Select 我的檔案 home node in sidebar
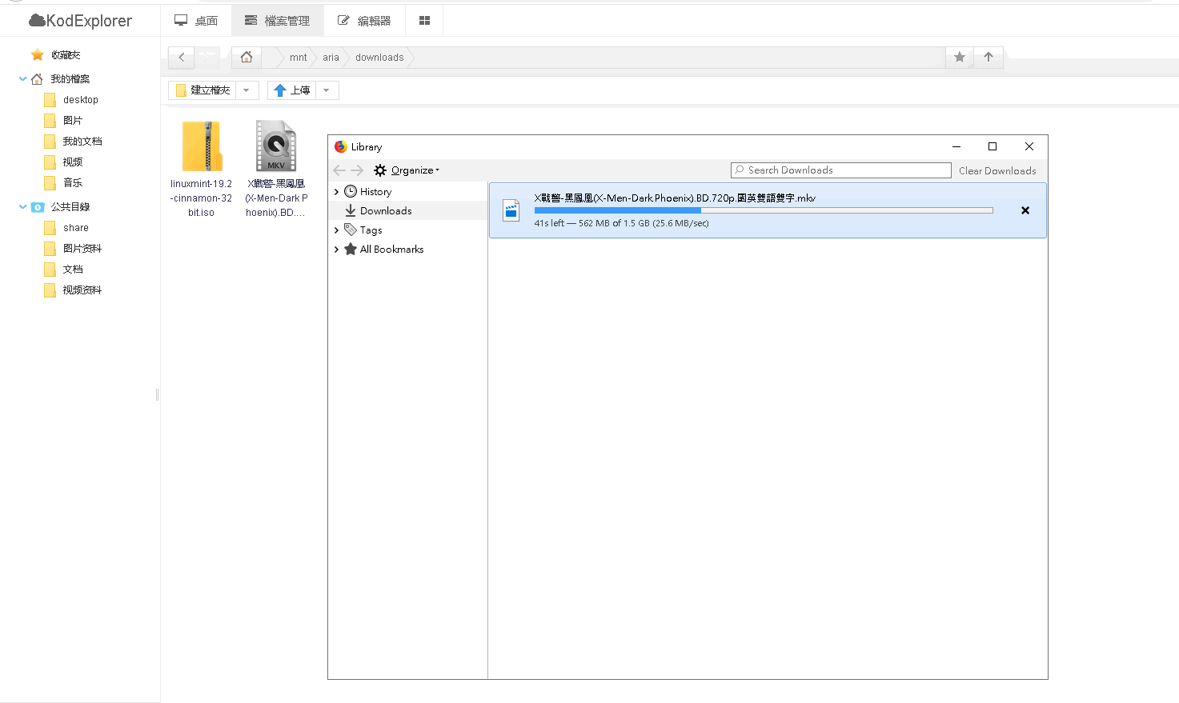Screen dimensions: 1179x703 pos(70,79)
